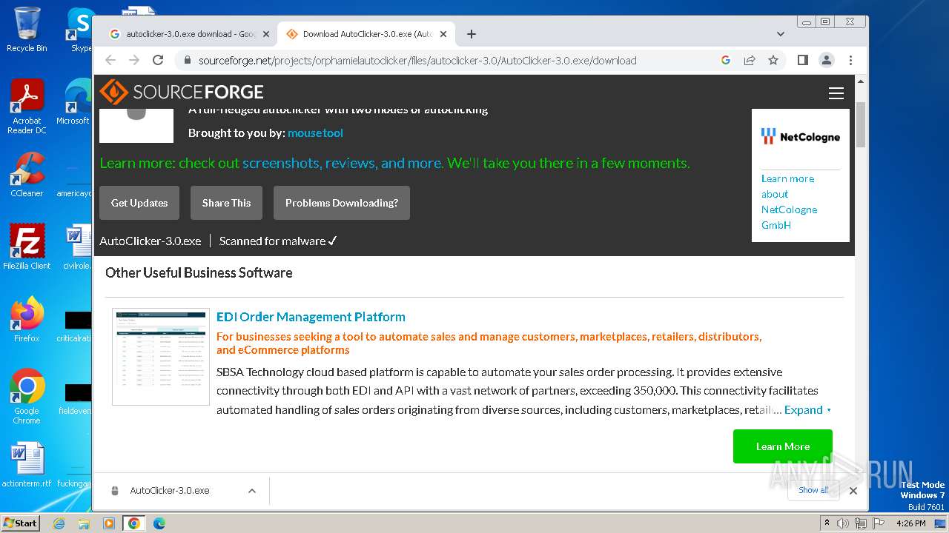Open downloaded AutoClicker-3.0.exe in download bar
The width and height of the screenshot is (949, 533).
pyautogui.click(x=170, y=491)
